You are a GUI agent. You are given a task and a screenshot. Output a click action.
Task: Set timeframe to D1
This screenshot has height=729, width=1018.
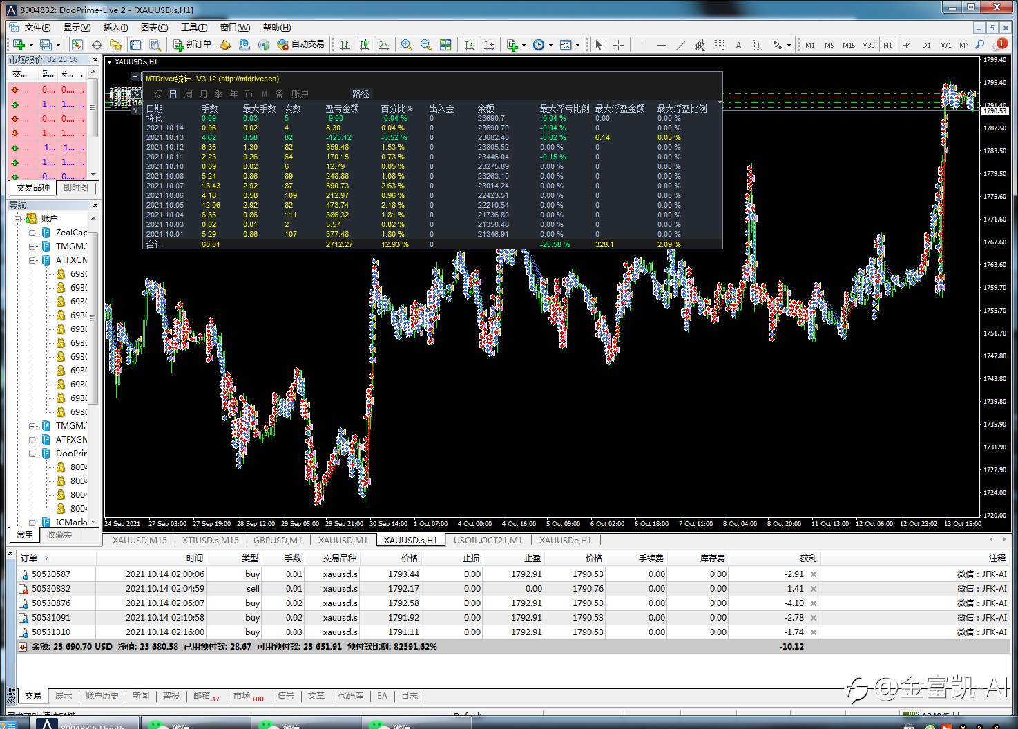click(926, 45)
